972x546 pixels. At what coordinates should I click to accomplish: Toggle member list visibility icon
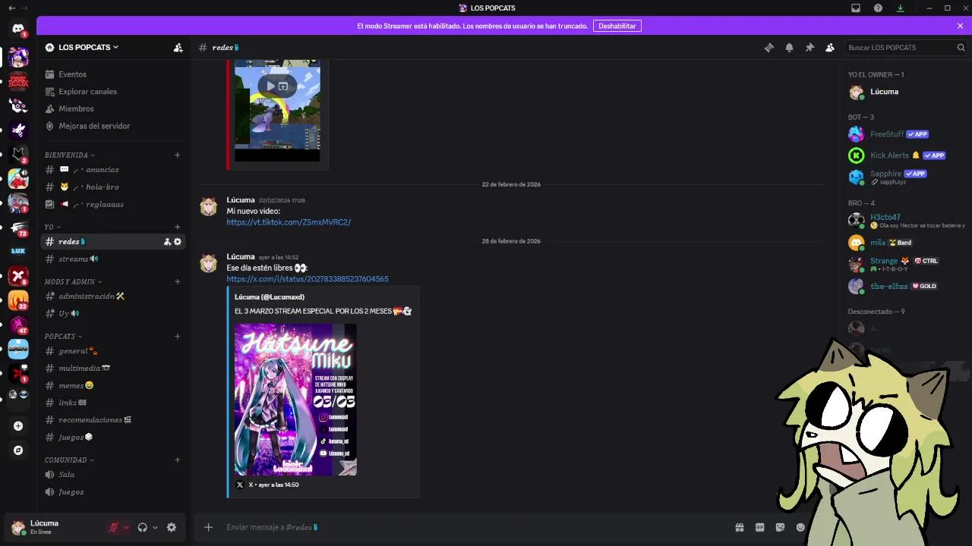(x=830, y=47)
